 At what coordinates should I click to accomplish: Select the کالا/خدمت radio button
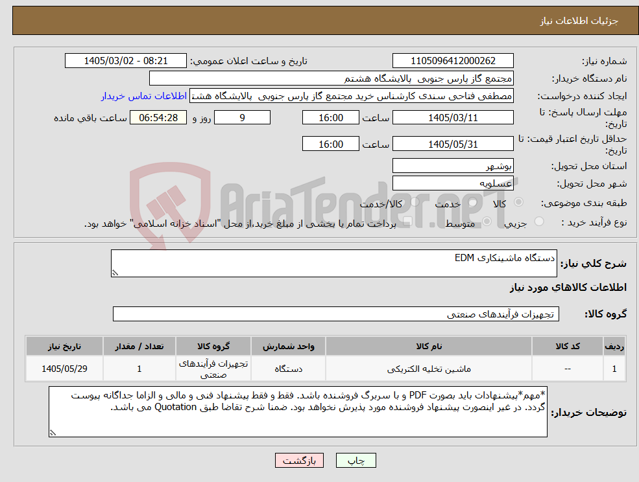click(415, 202)
